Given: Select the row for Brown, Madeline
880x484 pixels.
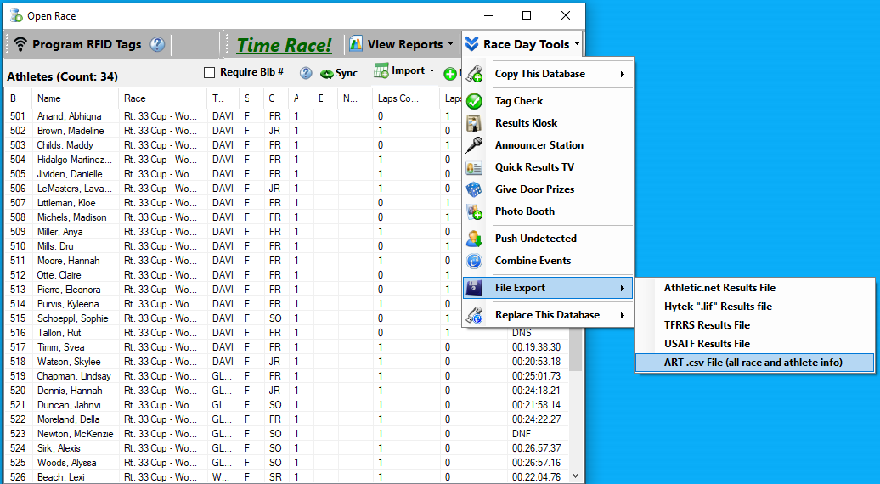Looking at the screenshot, I should click(x=286, y=131).
